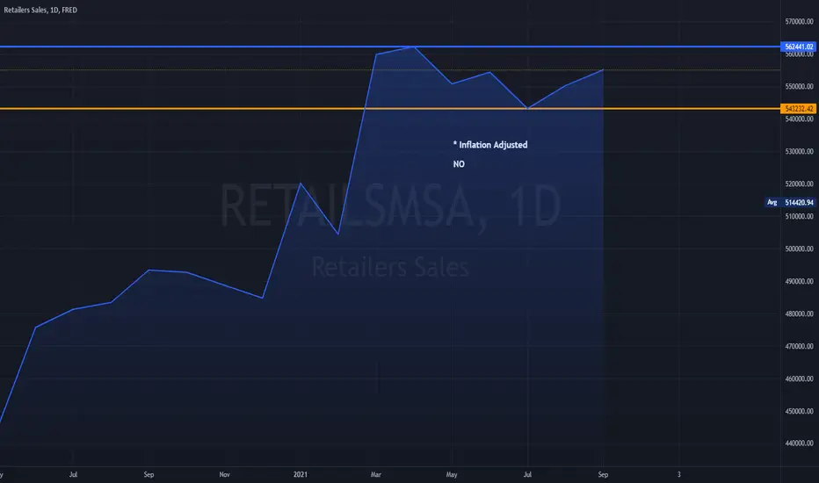Click the Mar label on time axis
The height and width of the screenshot is (483, 819).
coord(375,474)
